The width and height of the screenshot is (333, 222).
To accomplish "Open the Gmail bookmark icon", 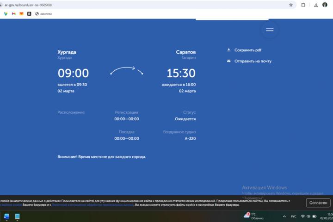I will pyautogui.click(x=13, y=14).
